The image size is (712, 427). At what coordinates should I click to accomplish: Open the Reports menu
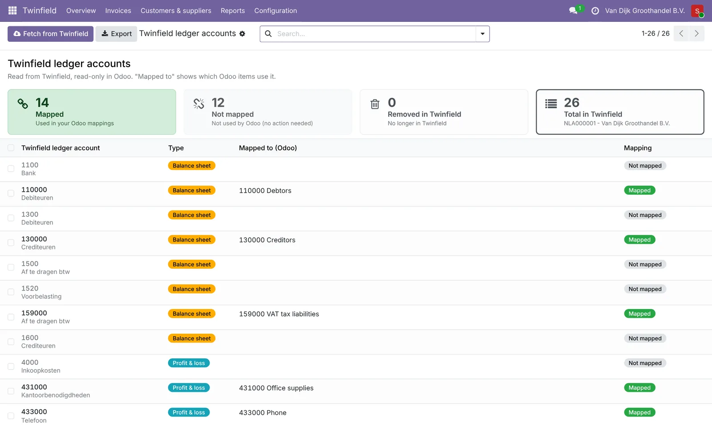click(x=233, y=11)
